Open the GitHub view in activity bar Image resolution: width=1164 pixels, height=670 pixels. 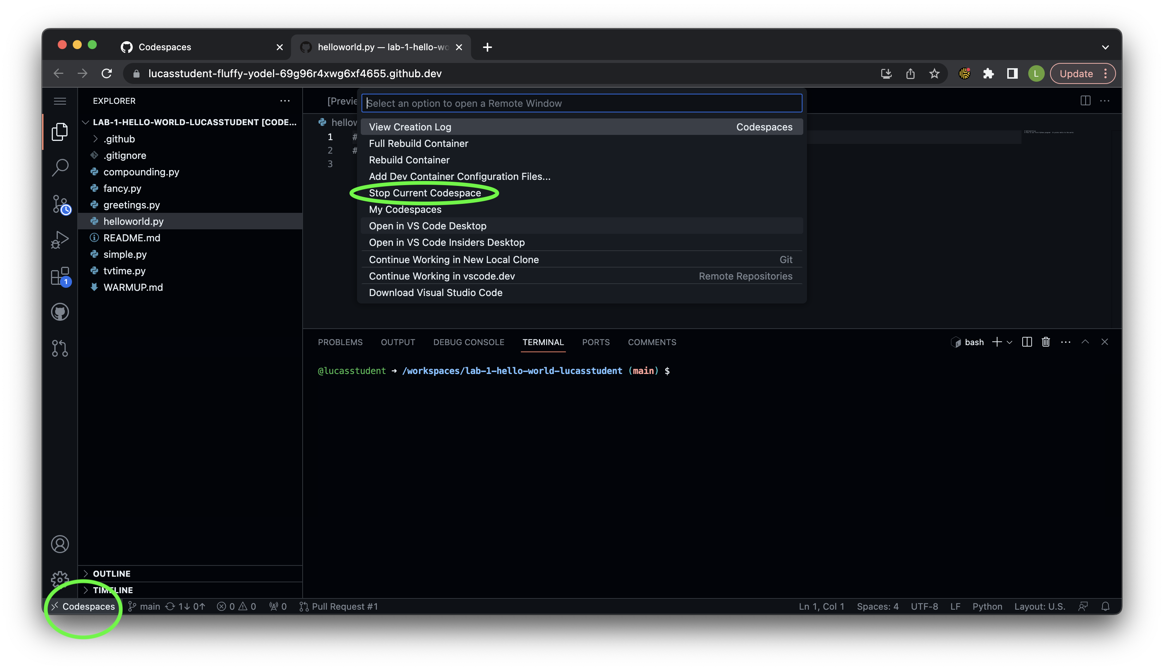[60, 312]
